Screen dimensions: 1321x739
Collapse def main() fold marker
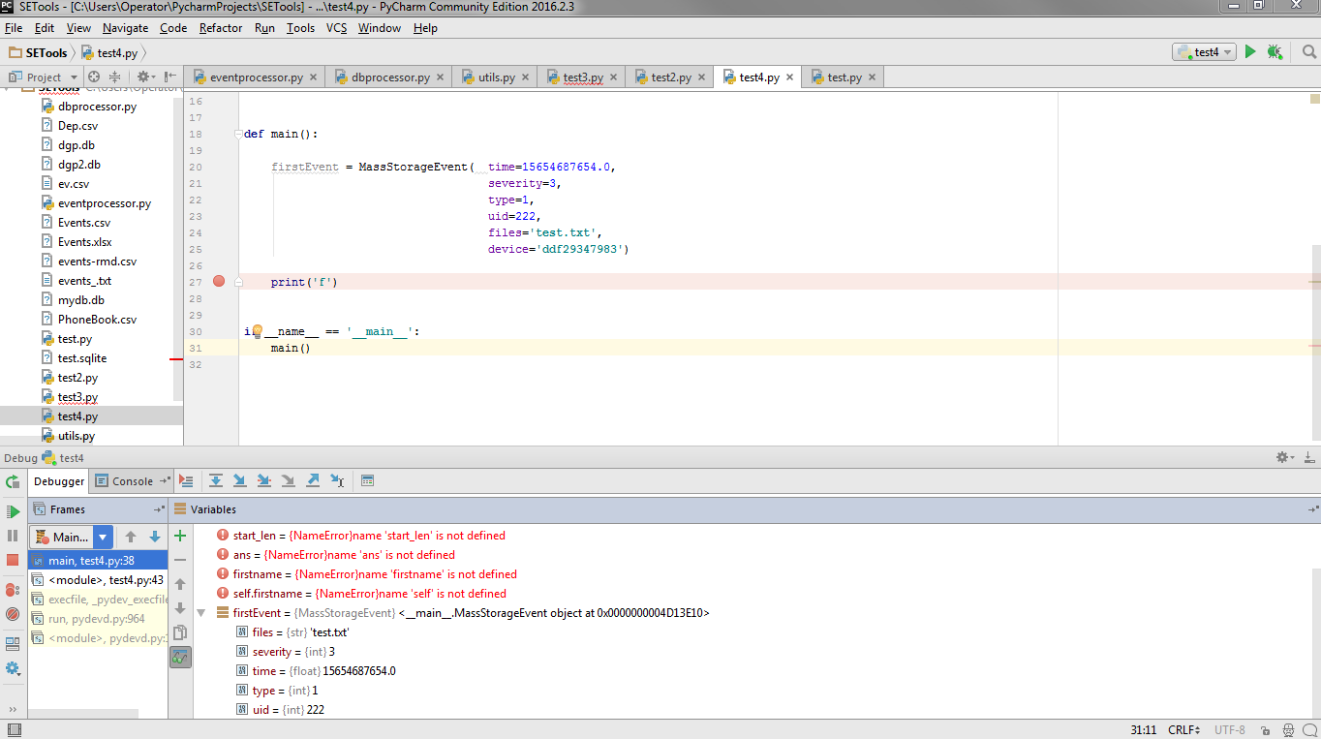pos(238,134)
